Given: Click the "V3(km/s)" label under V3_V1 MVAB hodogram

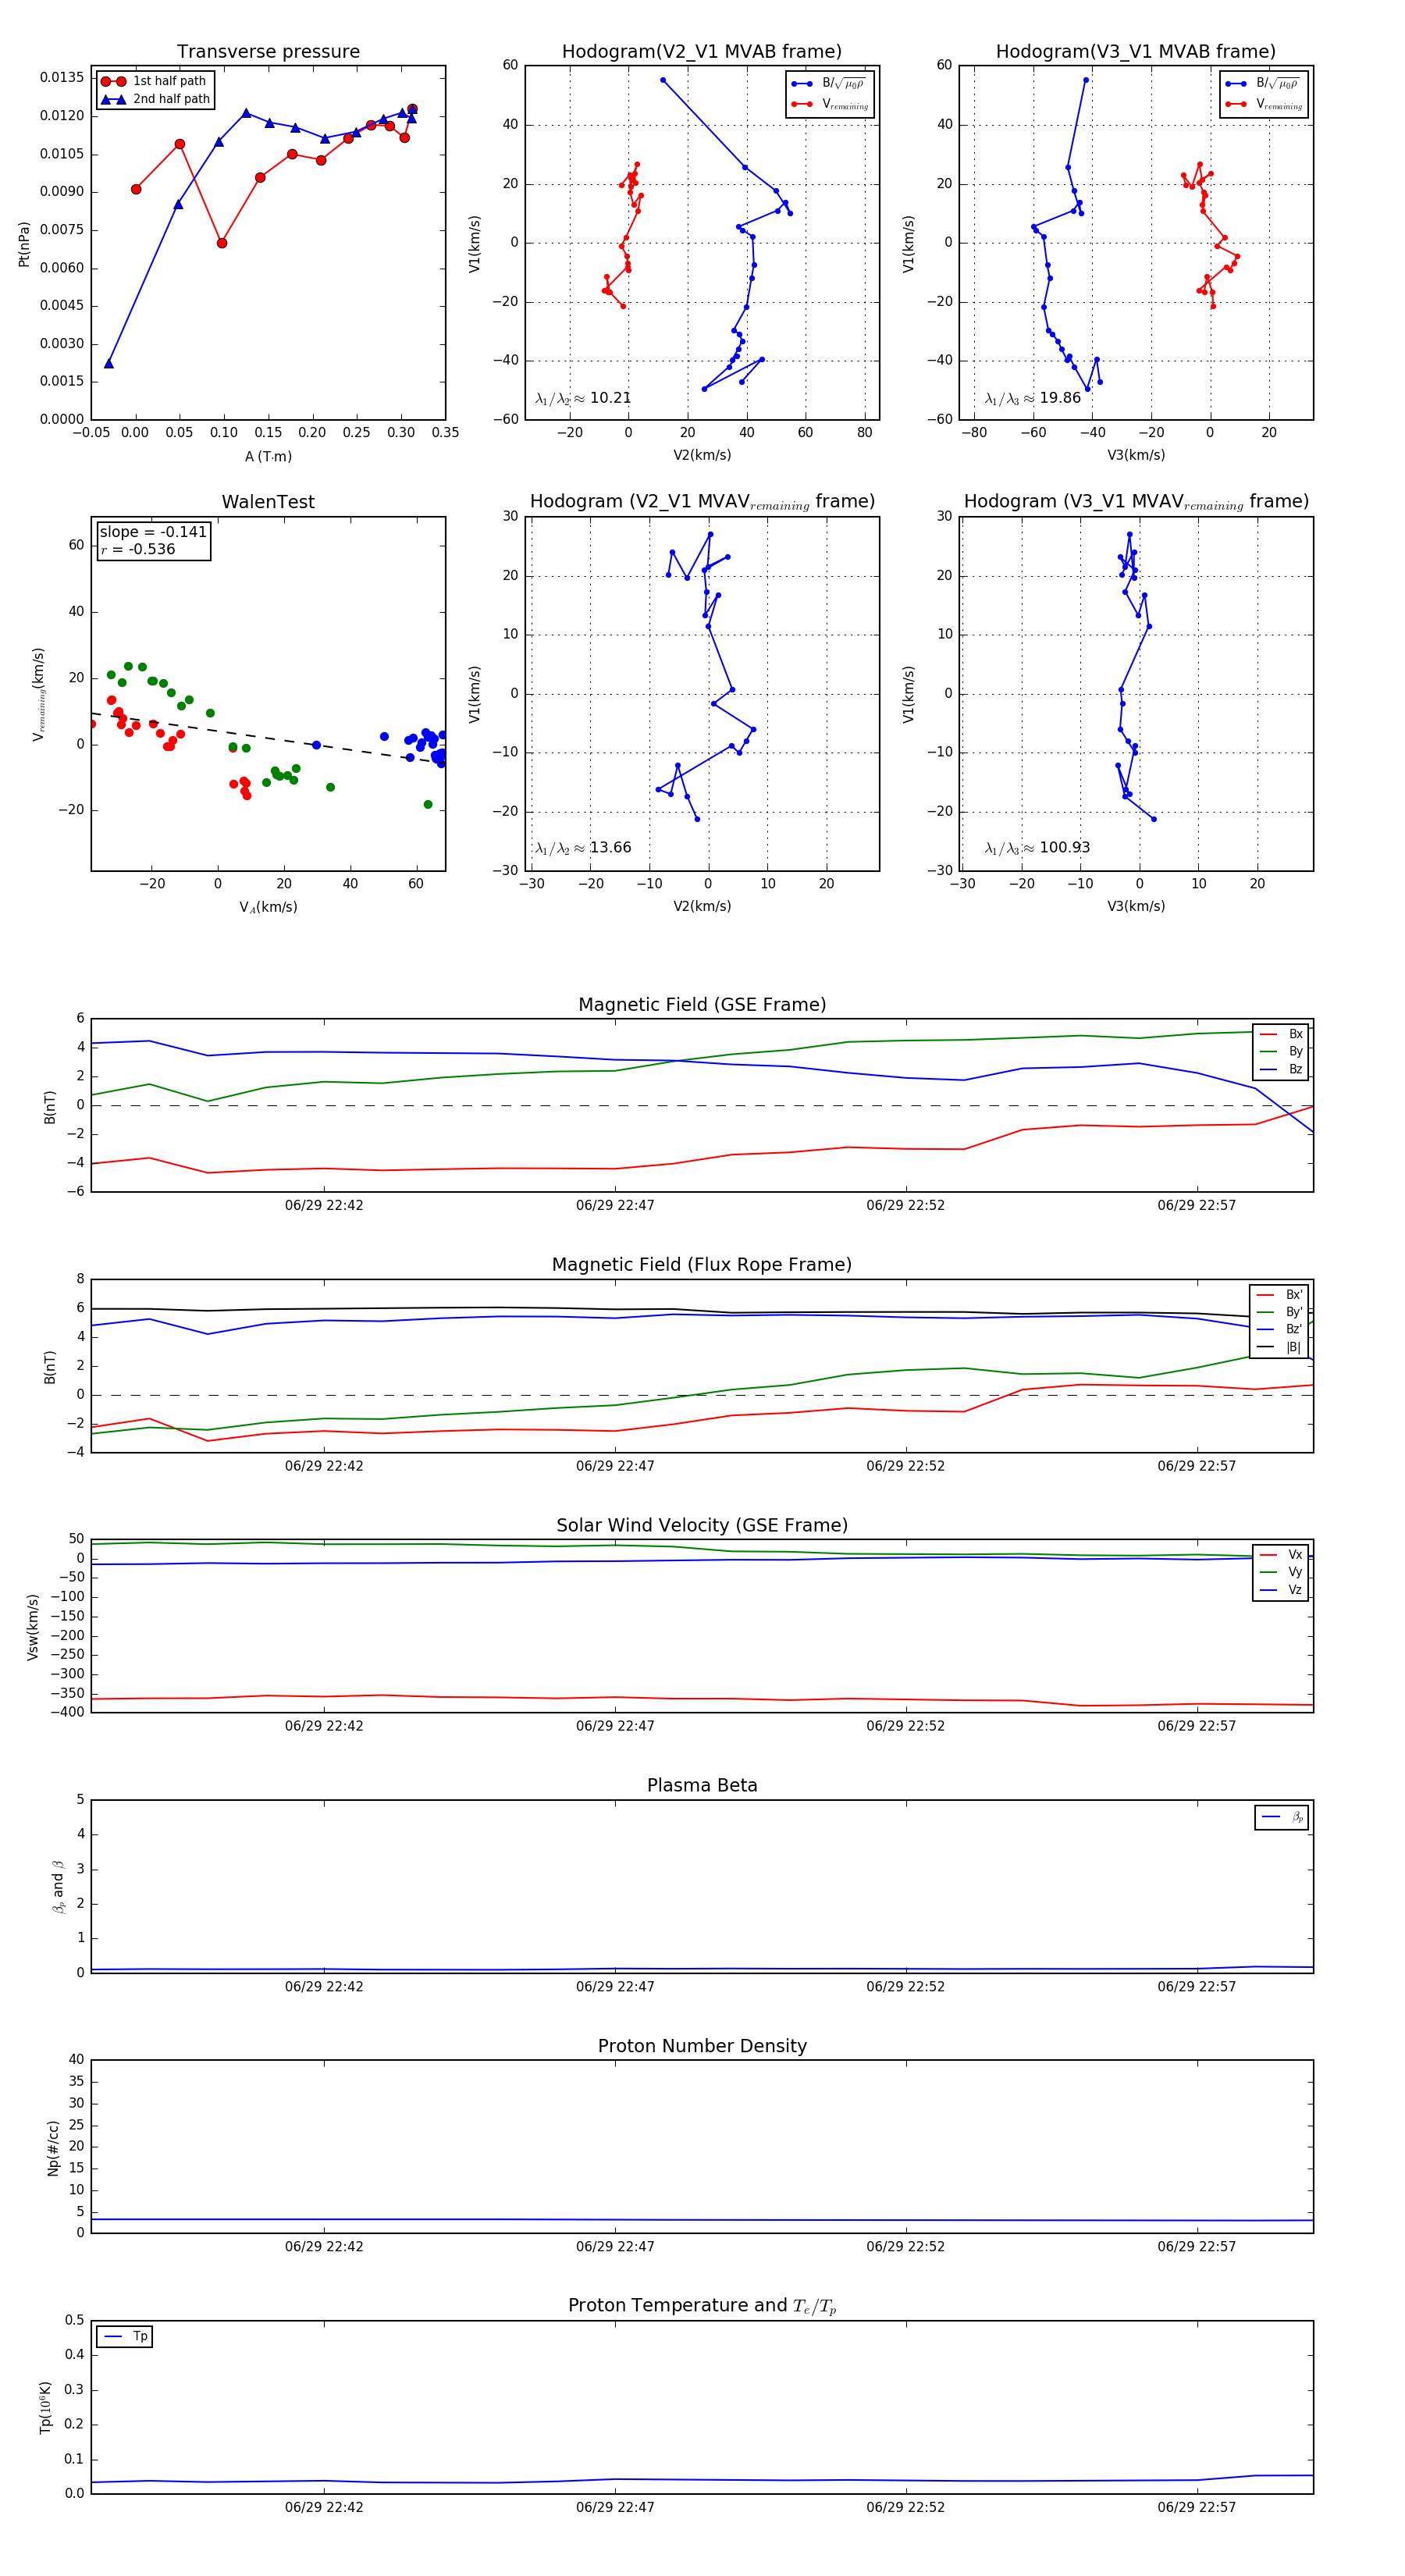Looking at the screenshot, I should coord(1136,456).
